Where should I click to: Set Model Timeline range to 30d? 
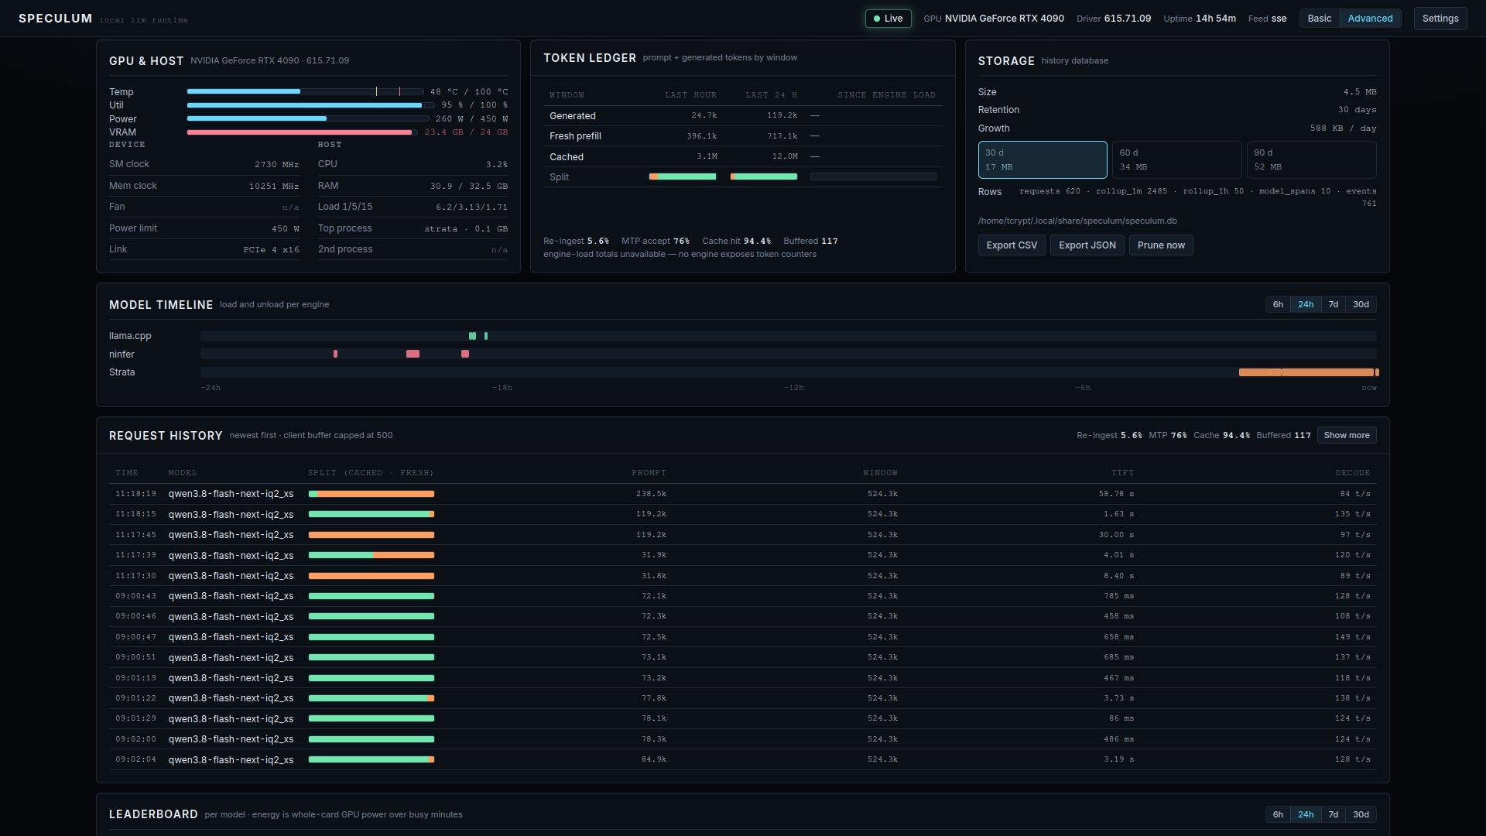(x=1361, y=305)
